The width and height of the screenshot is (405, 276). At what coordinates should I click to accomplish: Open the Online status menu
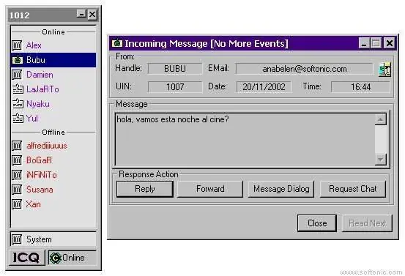[73, 258]
